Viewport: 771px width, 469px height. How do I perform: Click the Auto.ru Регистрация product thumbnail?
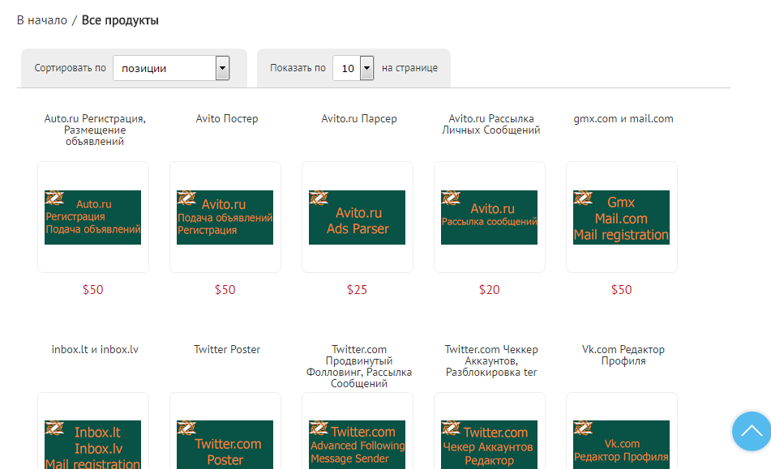click(x=93, y=217)
